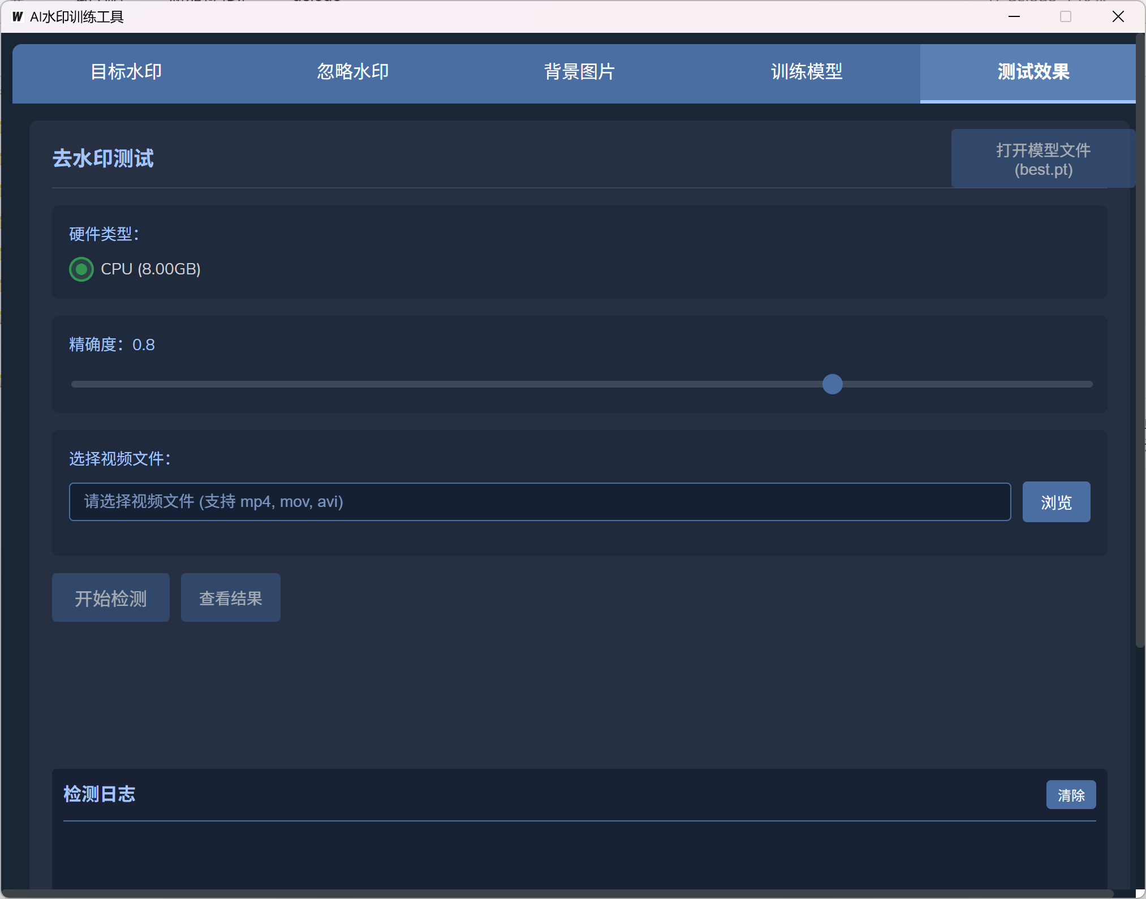Click the 查看结果 button
Image resolution: width=1146 pixels, height=899 pixels.
pyautogui.click(x=231, y=598)
